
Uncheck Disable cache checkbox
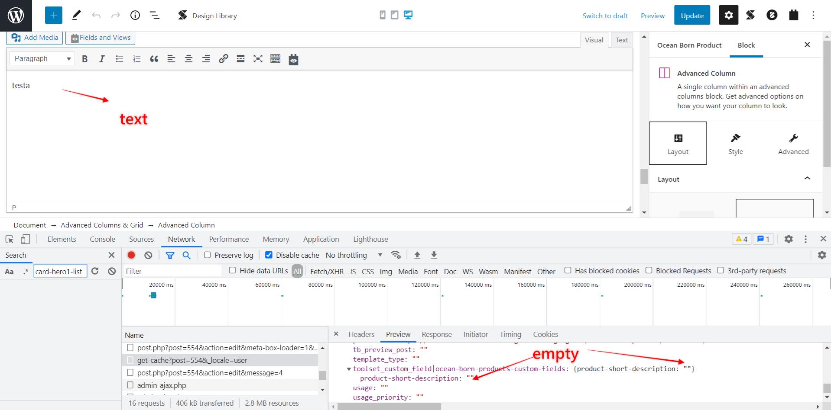tap(269, 255)
